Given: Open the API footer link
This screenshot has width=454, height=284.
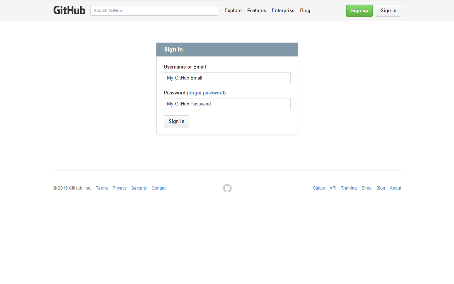Looking at the screenshot, I should tap(333, 188).
